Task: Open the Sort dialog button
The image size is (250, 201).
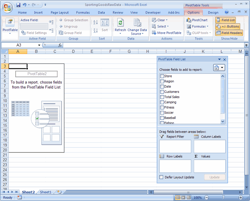Action: coord(105,25)
